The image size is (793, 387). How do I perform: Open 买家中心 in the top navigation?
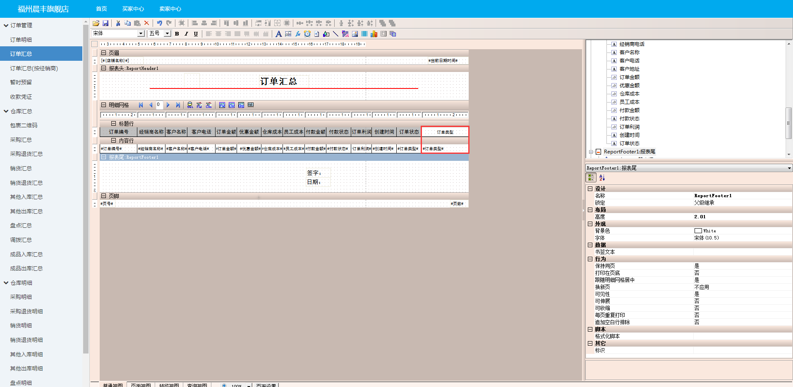(x=133, y=9)
